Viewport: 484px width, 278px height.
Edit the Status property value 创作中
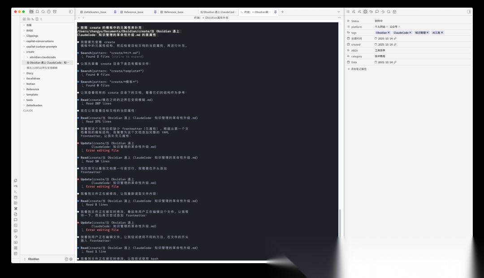(x=379, y=21)
